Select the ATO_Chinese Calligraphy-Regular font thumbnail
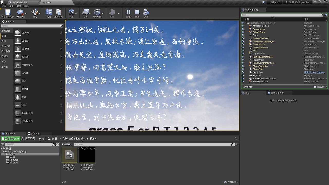 click(x=69, y=155)
